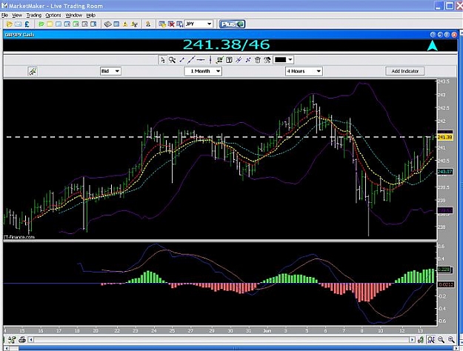
Task: Open chart settings hammer and wrench icon
Action: [x=267, y=60]
